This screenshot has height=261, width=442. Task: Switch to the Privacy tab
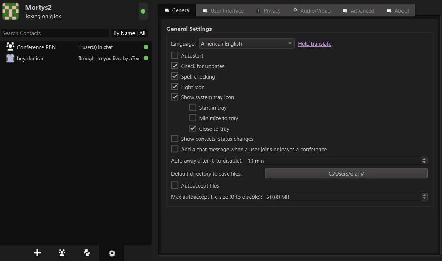(x=268, y=10)
